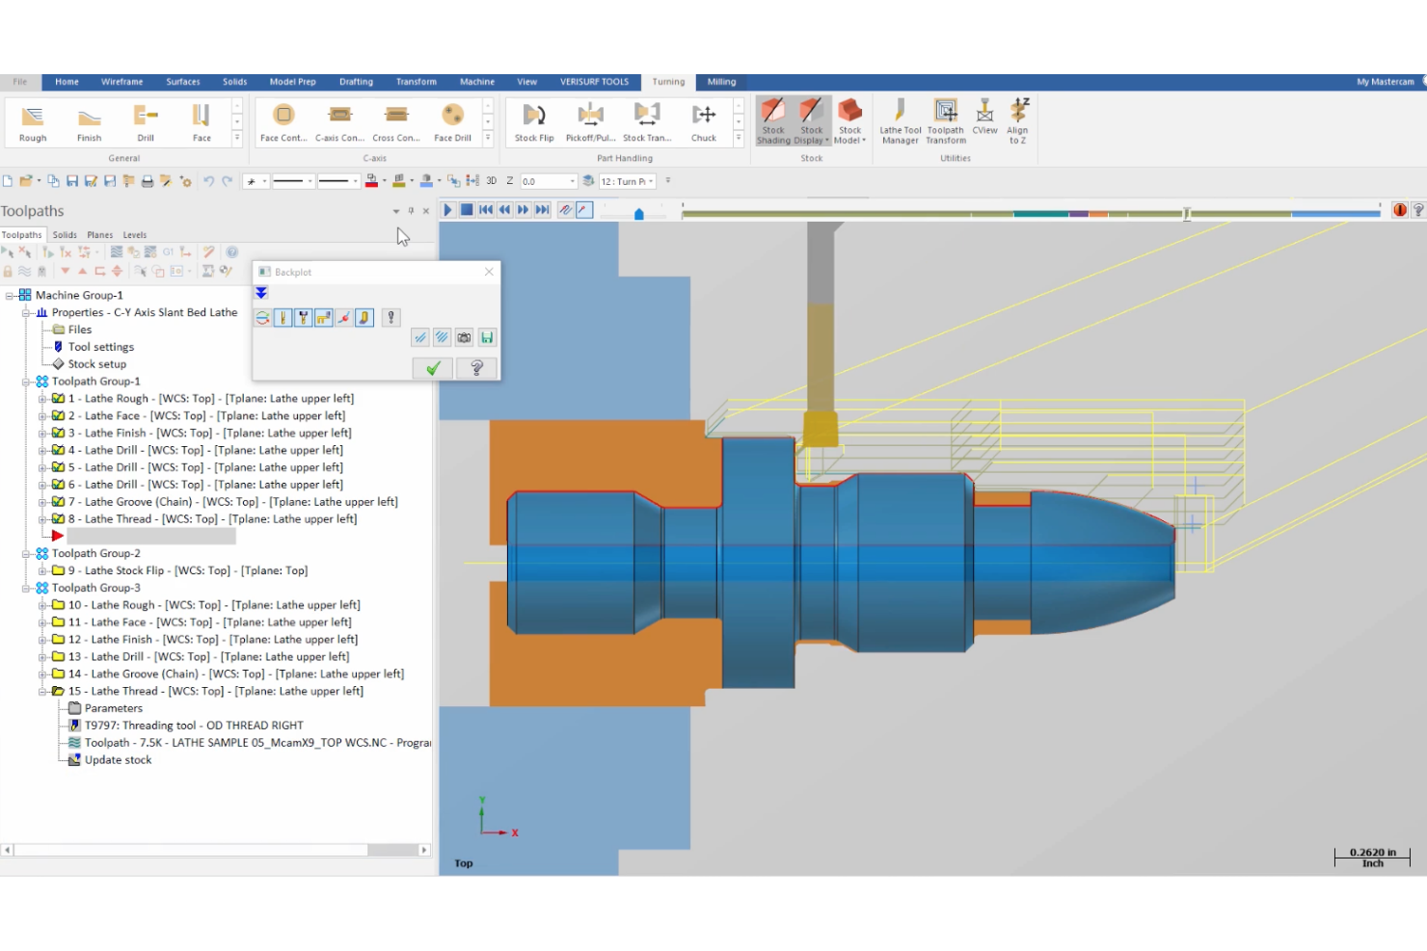Select the Rough turning toolpath icon
This screenshot has height=951, width=1427.
[33, 123]
